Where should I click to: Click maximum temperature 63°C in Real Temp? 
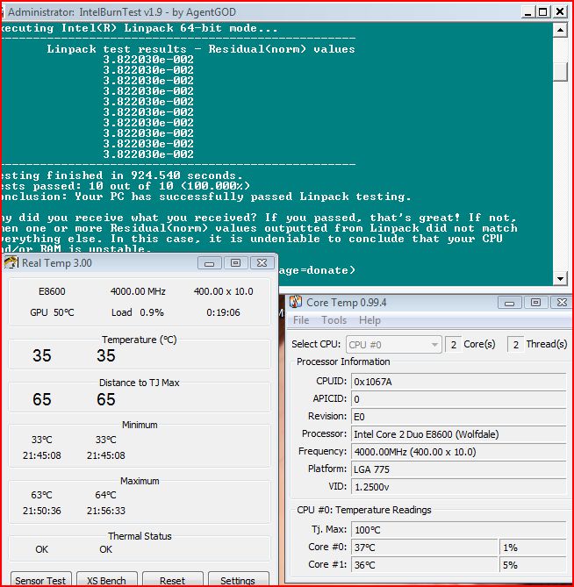pyautogui.click(x=41, y=495)
